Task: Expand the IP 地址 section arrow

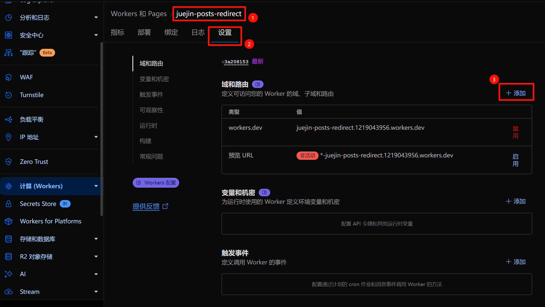Action: [96, 137]
